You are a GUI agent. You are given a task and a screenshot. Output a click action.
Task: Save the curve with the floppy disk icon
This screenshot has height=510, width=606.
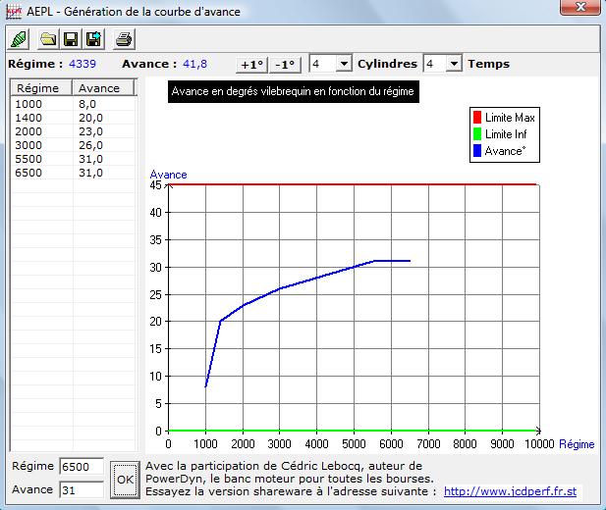71,39
